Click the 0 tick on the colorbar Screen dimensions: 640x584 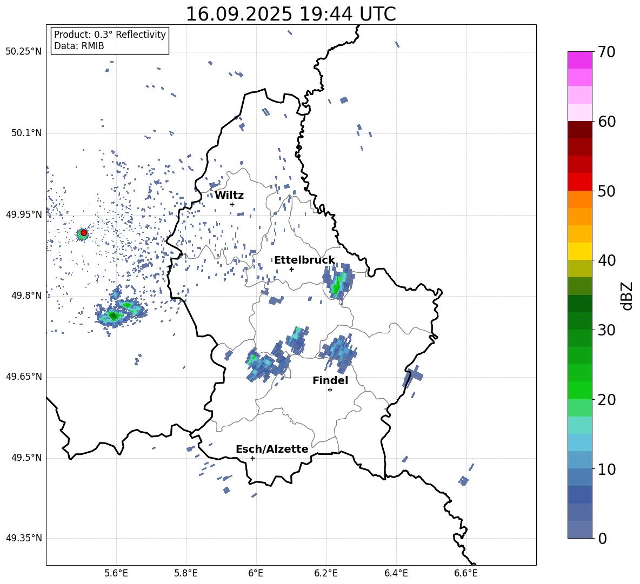602,538
